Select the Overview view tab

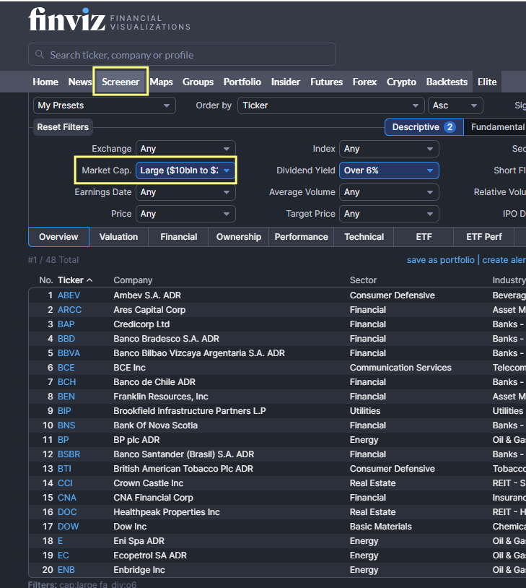click(x=59, y=237)
